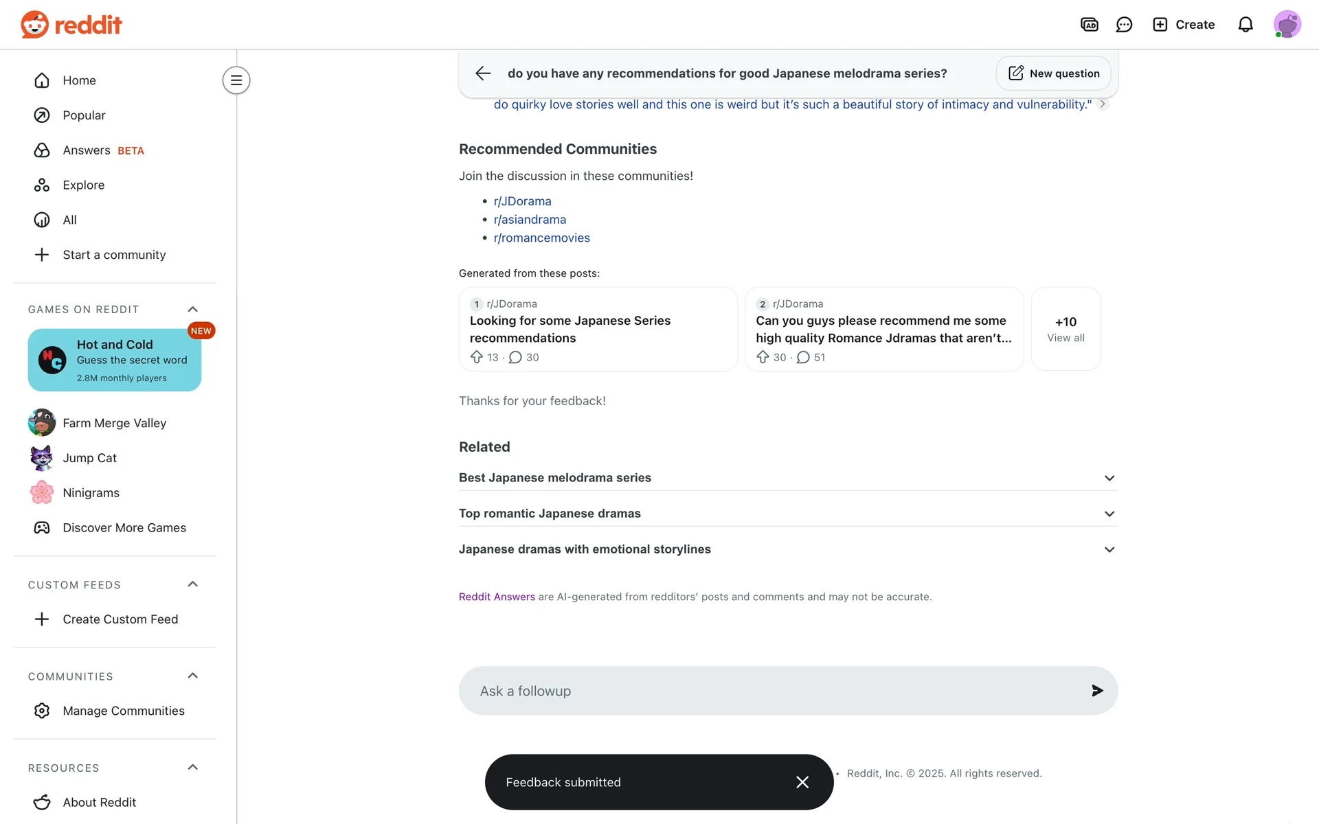Image resolution: width=1319 pixels, height=824 pixels.
Task: Expand Top romantic Japanese dramas
Action: 1109,514
